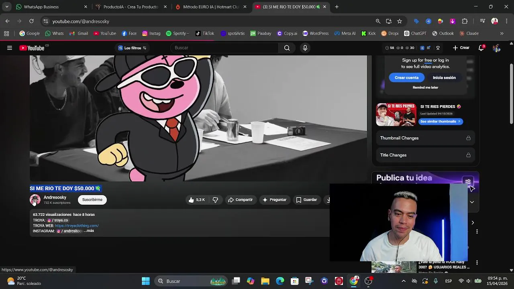Open Chrome three-dot menu

506,21
